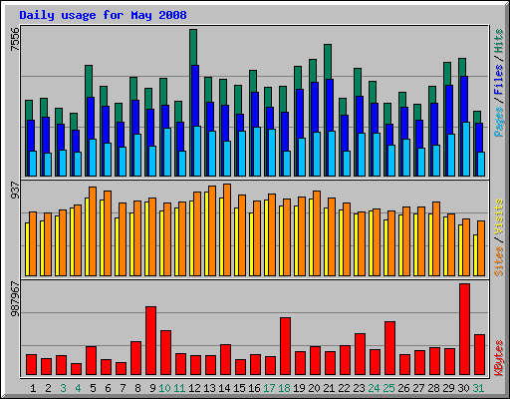This screenshot has width=510, height=399.
Task: Select day 31 on the x-axis
Action: point(478,388)
